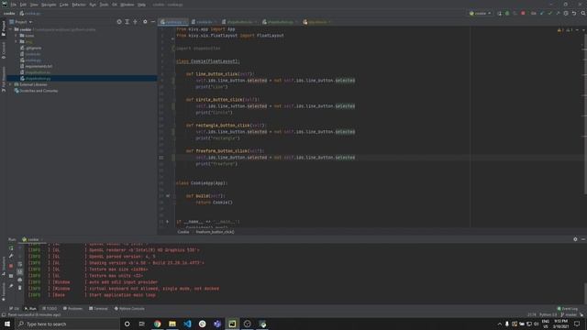Click the red Stop icon in Run panel

tap(11, 266)
